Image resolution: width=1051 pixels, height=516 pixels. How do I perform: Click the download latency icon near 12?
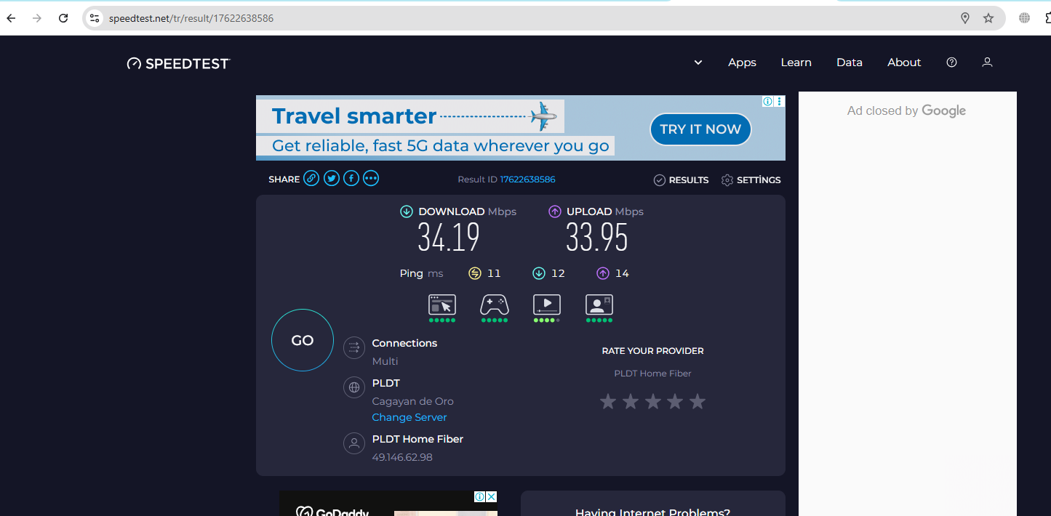[x=539, y=273]
